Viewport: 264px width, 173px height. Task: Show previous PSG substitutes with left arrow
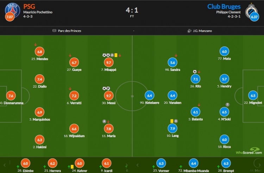tap(5, 165)
